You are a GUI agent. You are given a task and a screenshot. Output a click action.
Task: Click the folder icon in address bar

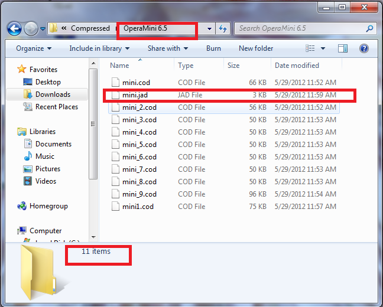54,28
